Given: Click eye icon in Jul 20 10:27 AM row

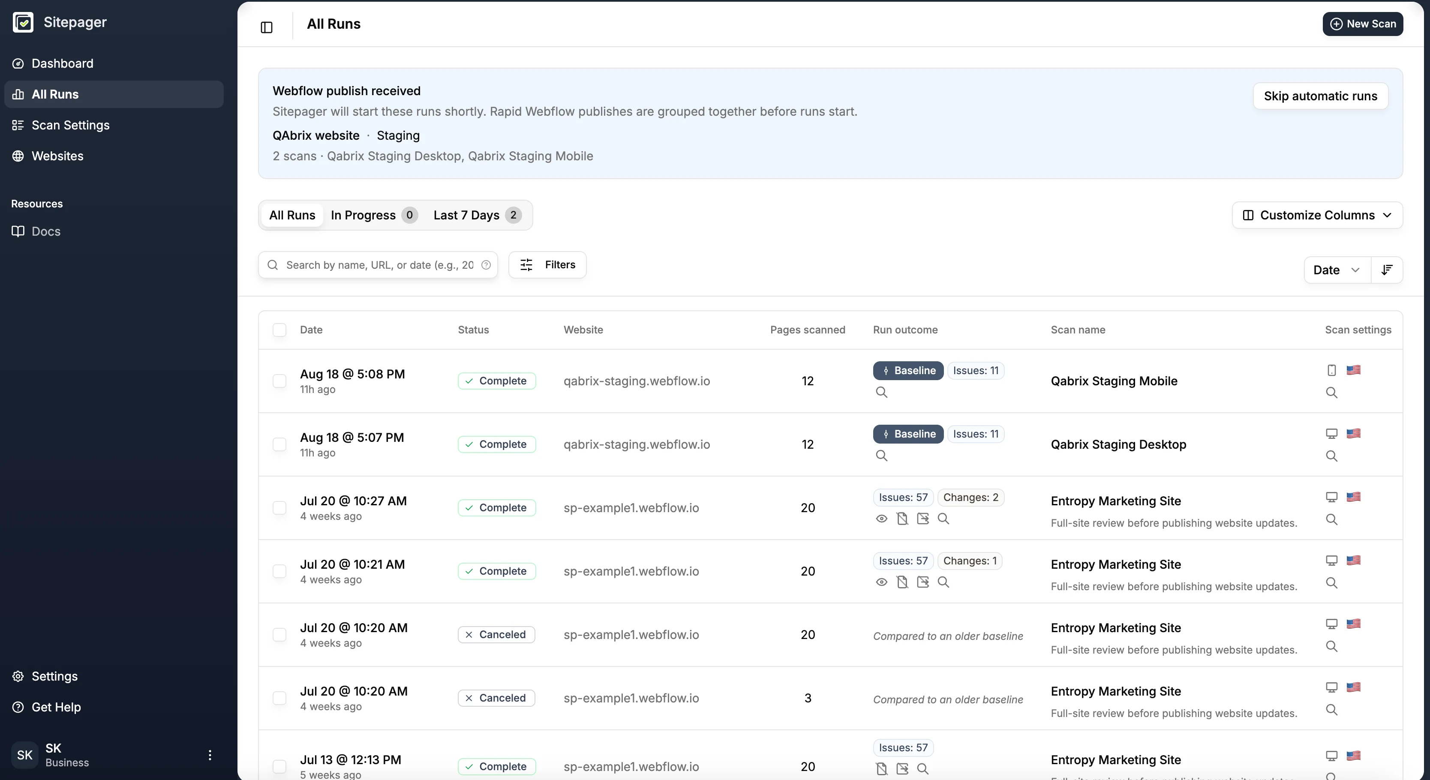Looking at the screenshot, I should [x=882, y=519].
